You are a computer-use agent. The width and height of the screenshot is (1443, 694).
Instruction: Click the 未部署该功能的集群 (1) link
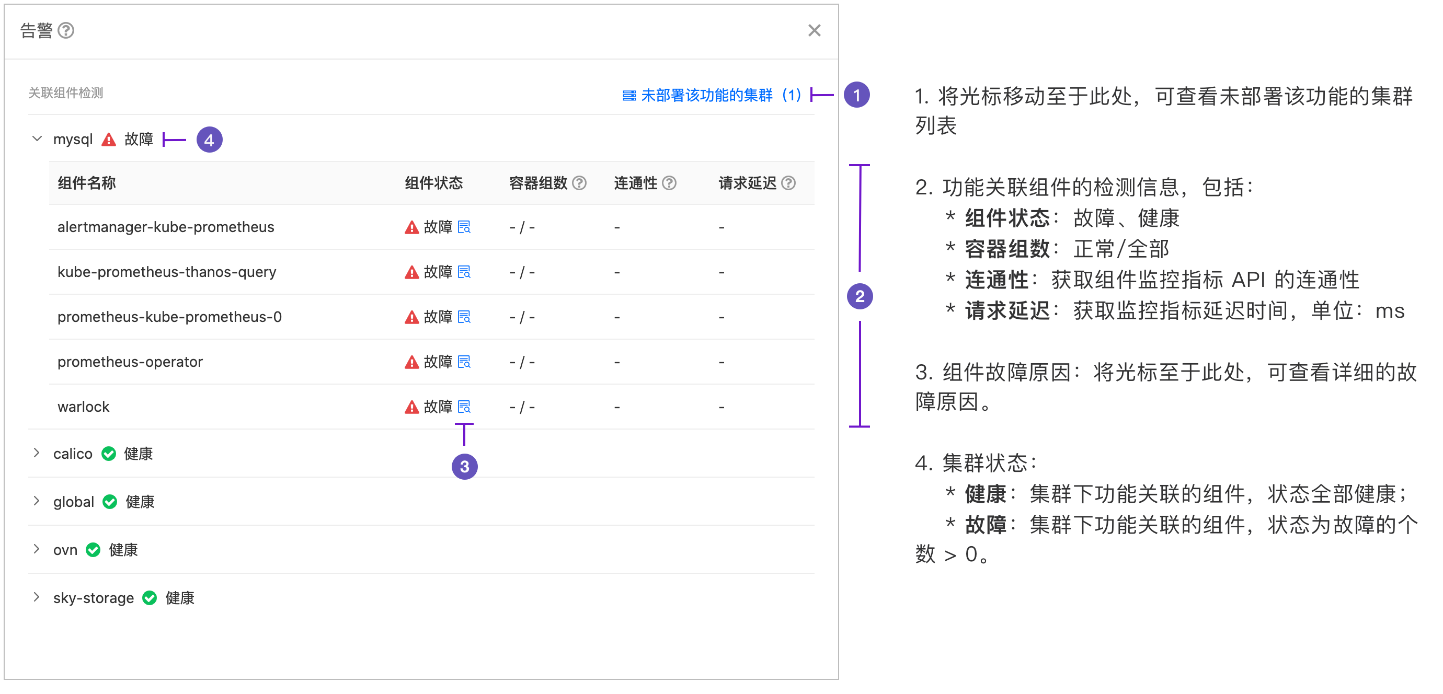tap(720, 95)
